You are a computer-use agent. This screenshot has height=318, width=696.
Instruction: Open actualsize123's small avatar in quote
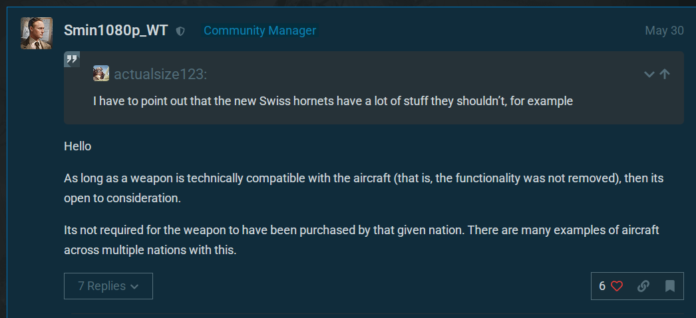pos(101,73)
